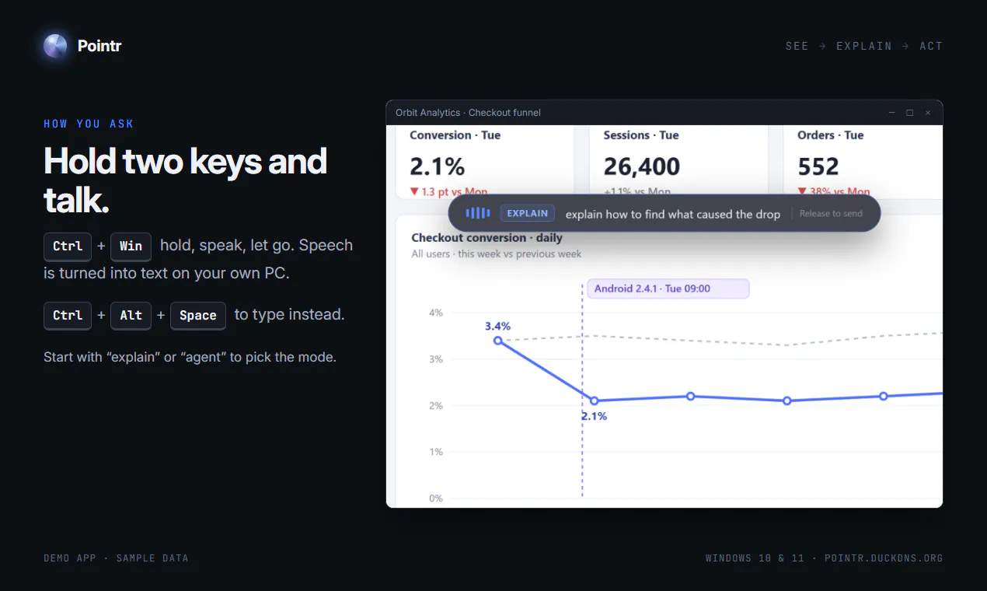Close the Orbit Analytics window

(x=927, y=113)
